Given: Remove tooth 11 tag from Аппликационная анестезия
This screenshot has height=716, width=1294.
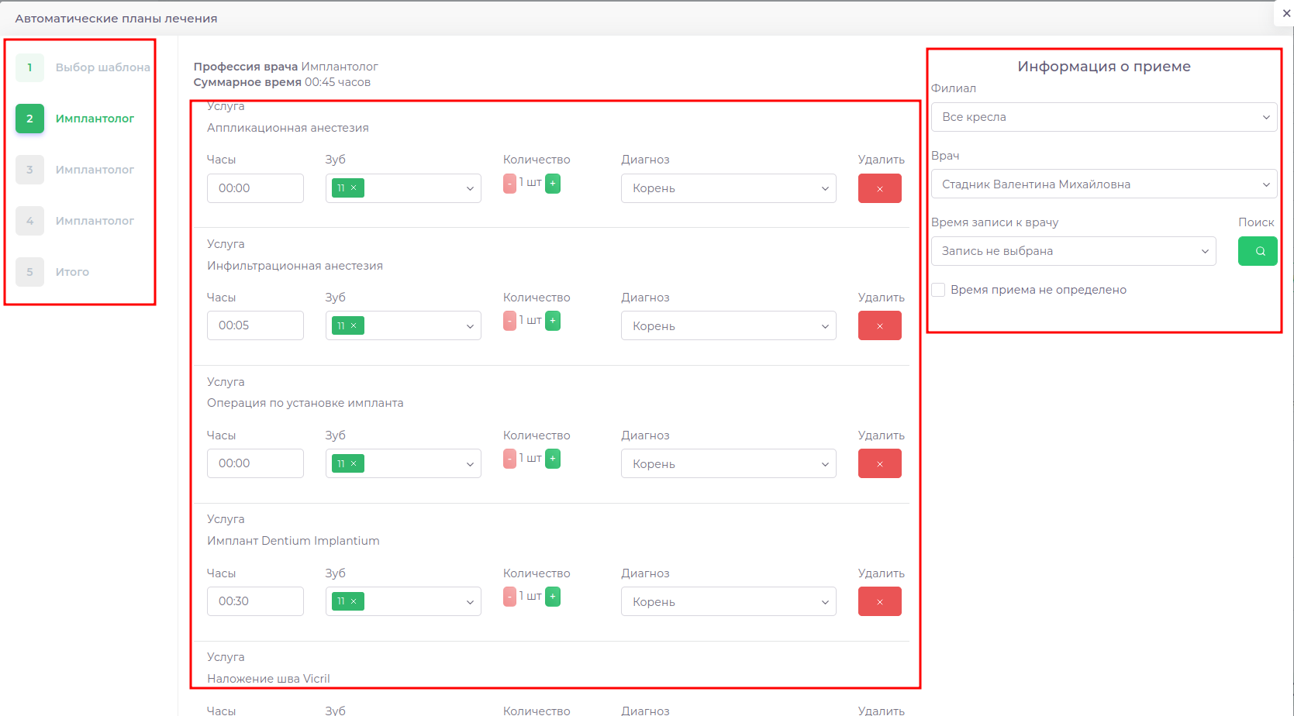Looking at the screenshot, I should 354,188.
